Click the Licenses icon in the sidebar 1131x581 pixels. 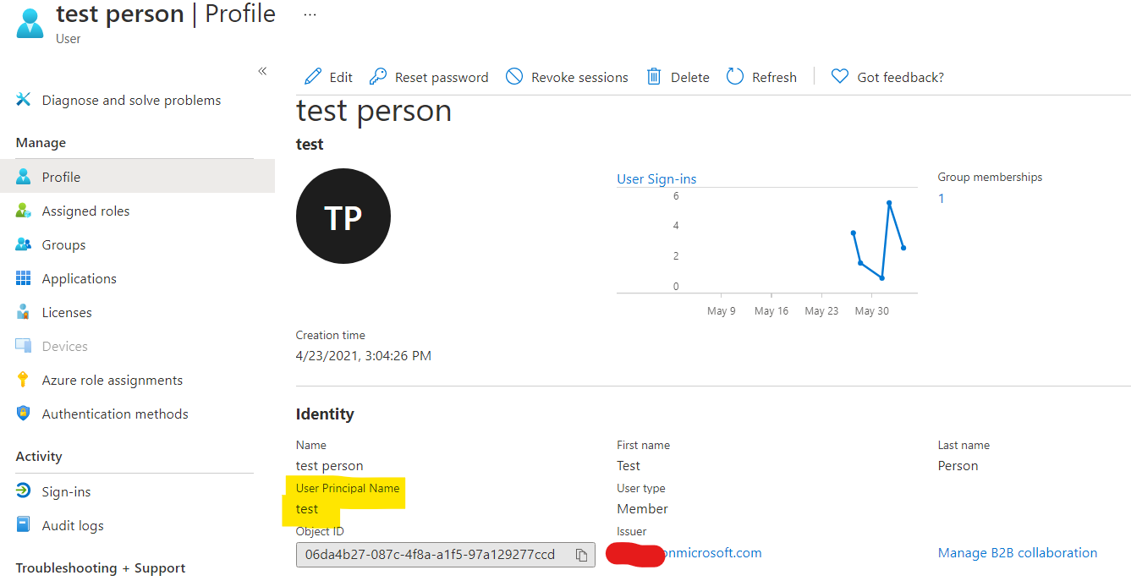point(24,312)
